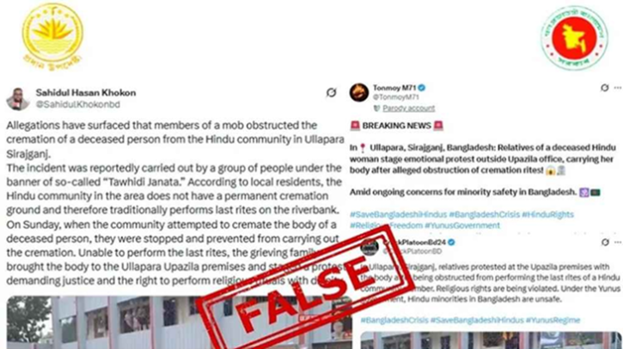Open the more options dots on Tonmoy M71's post
The image size is (623, 349).
click(x=618, y=87)
